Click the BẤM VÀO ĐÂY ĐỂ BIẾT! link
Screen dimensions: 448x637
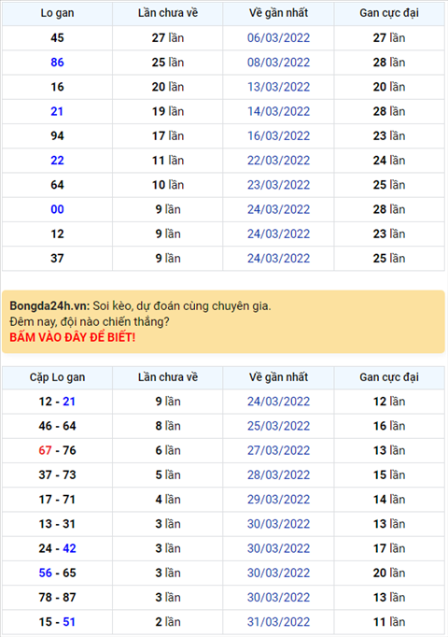(x=72, y=337)
